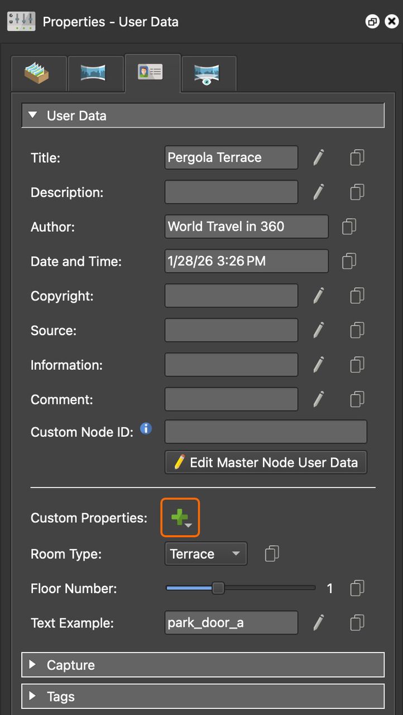Copy Room Type value icon

(272, 554)
